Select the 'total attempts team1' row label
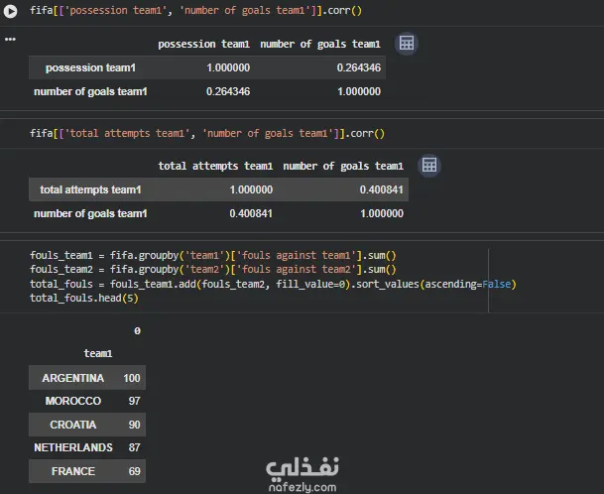604x494 pixels. (90, 190)
